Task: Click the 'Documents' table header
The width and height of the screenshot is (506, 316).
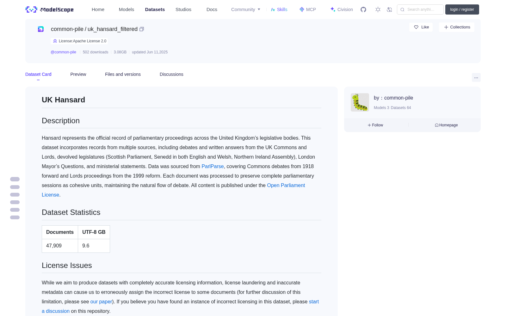Action: [60, 232]
